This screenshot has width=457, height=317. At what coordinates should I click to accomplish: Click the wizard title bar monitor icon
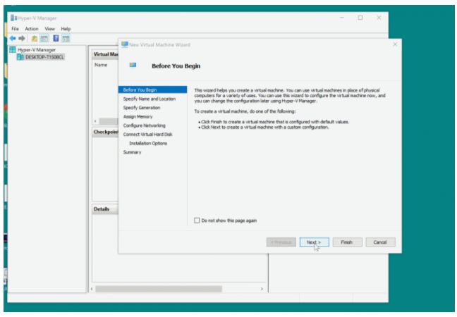(125, 44)
